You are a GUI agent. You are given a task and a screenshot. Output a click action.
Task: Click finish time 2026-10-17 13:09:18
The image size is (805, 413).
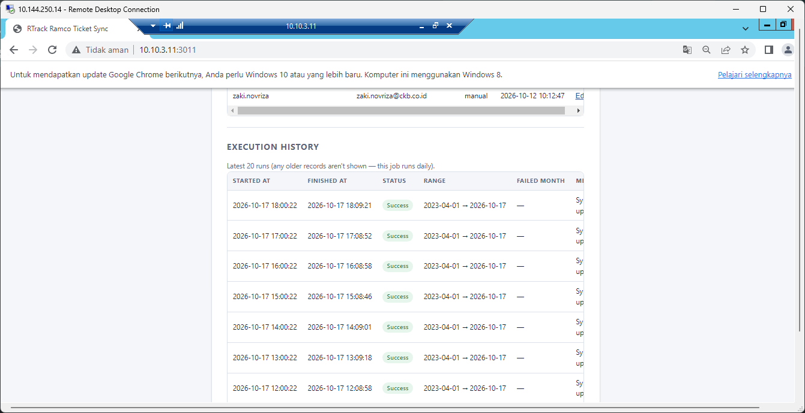(x=340, y=358)
